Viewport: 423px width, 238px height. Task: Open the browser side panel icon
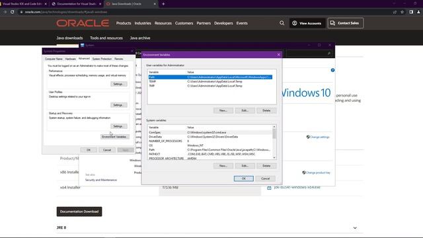coord(411,12)
